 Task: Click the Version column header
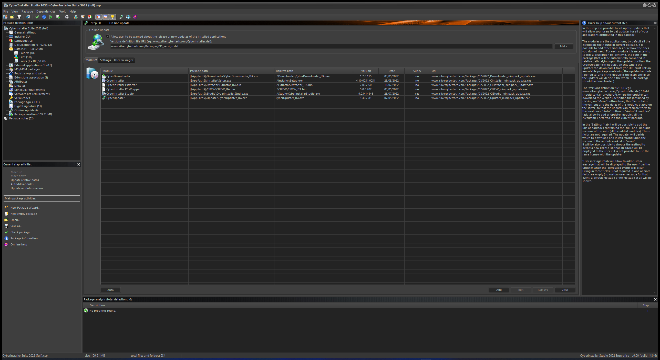coord(366,71)
